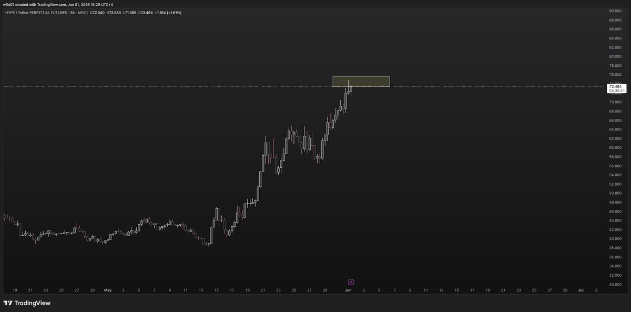The image size is (631, 312).
Task: Click the Jul label on time axis
Action: click(x=581, y=290)
